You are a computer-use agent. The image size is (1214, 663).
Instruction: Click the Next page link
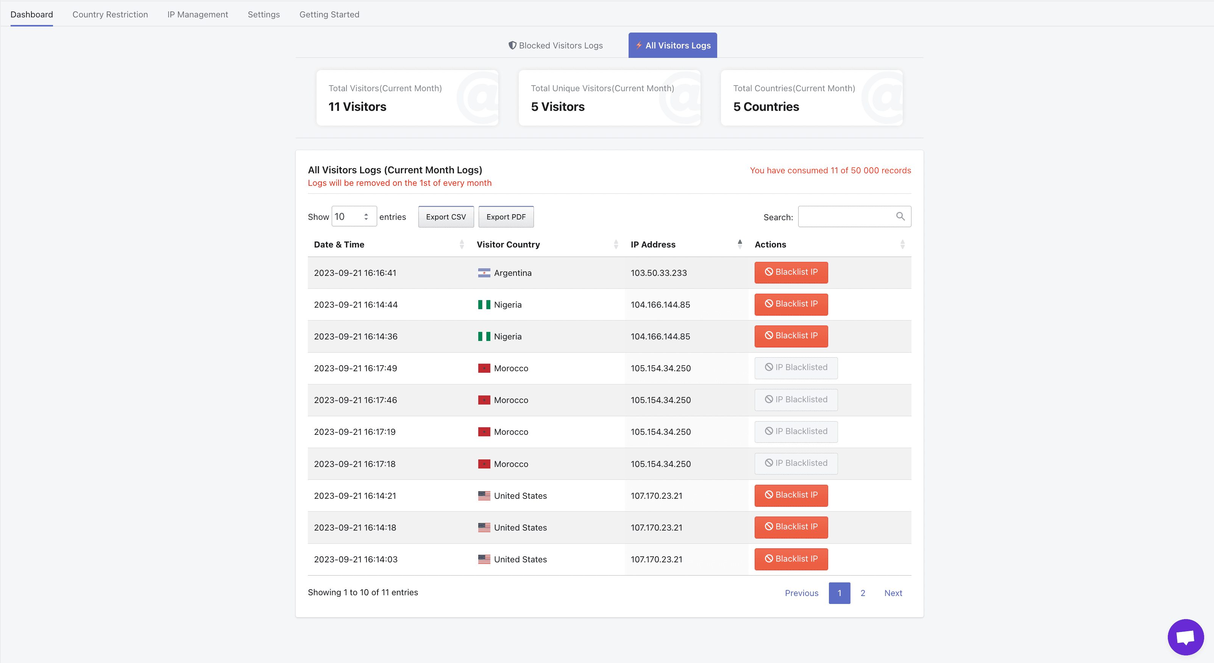pos(894,593)
